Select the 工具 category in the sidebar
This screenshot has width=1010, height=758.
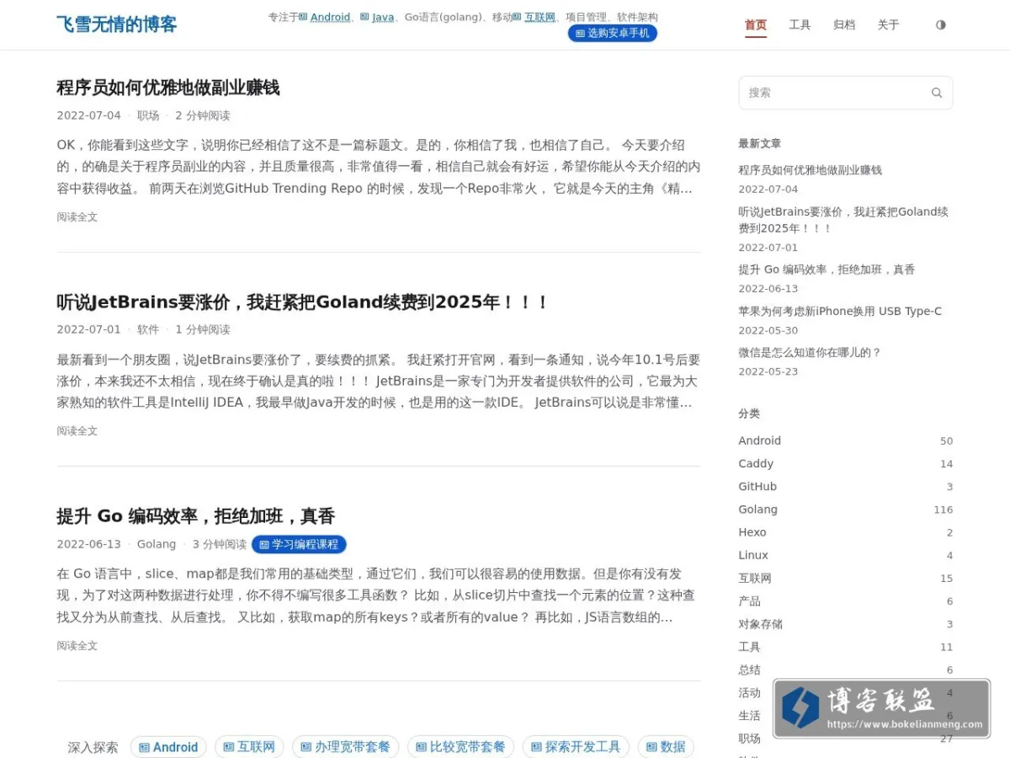click(x=749, y=647)
